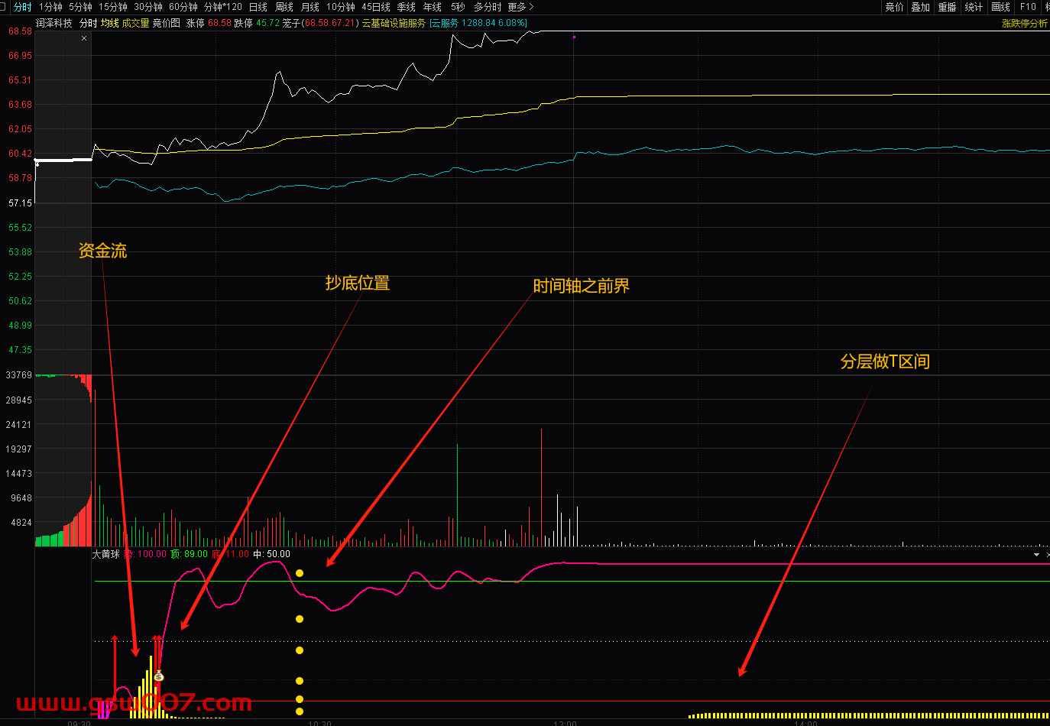Click the 竞价 toolbar button
Screen dimensions: 1050x726
pos(894,7)
